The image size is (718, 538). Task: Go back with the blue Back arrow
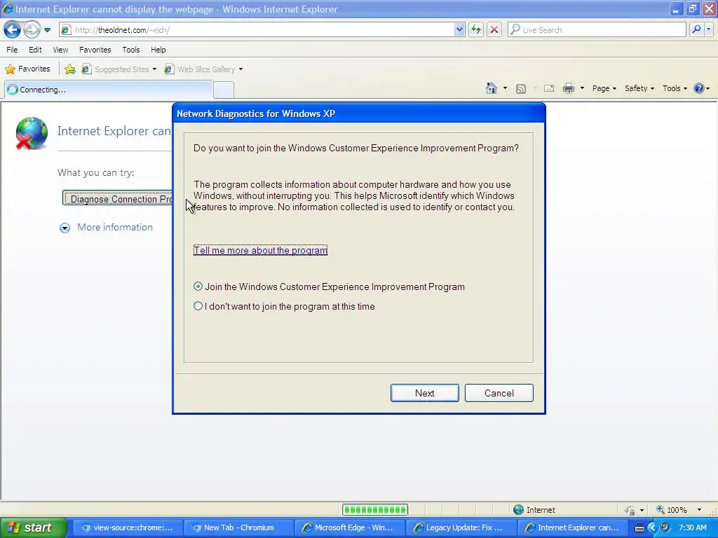coord(12,30)
